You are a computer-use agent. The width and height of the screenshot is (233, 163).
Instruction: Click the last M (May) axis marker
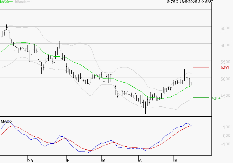pos(176,161)
